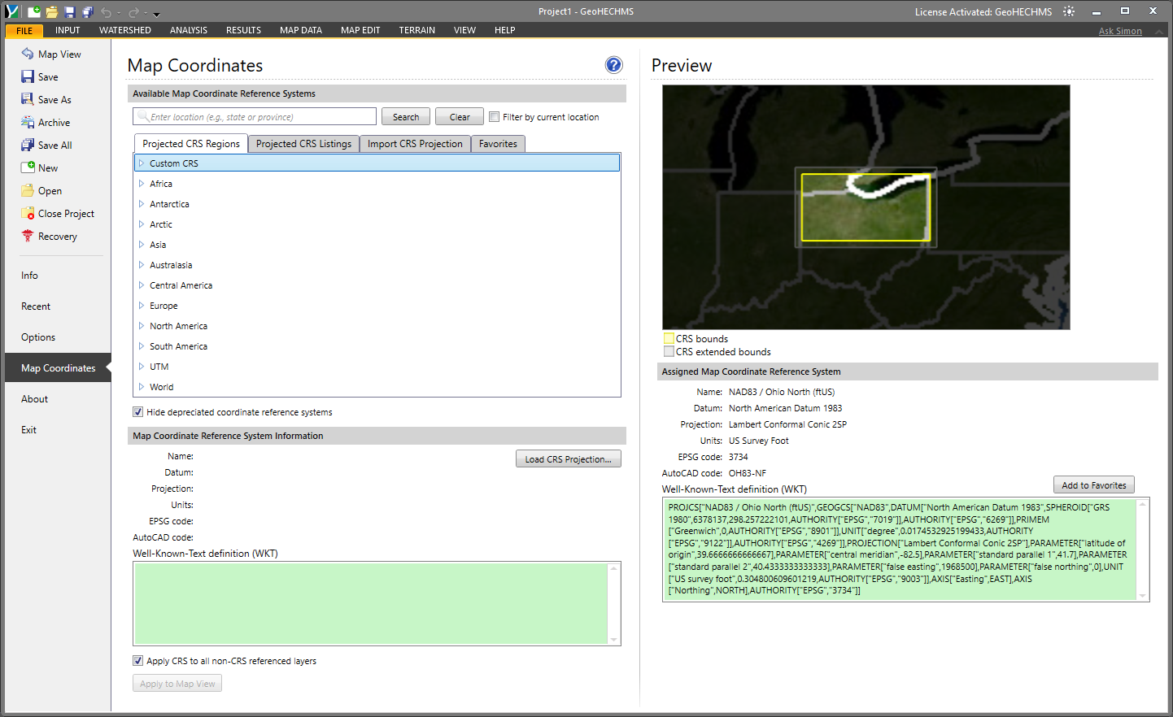The image size is (1173, 717).
Task: Switch to the Projected CRS Listings tab
Action: coord(303,144)
